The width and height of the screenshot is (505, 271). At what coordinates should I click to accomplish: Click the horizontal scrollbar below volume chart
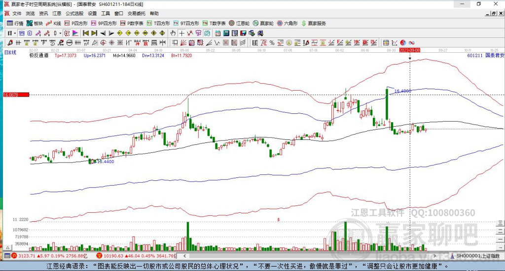click(x=296, y=256)
